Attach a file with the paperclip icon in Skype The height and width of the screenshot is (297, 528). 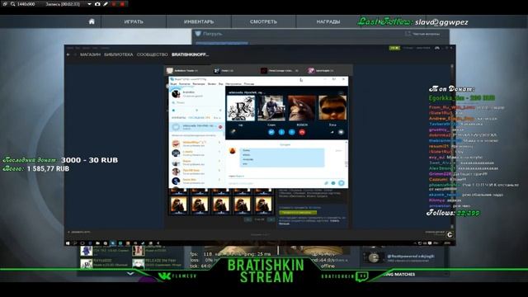pos(326,183)
